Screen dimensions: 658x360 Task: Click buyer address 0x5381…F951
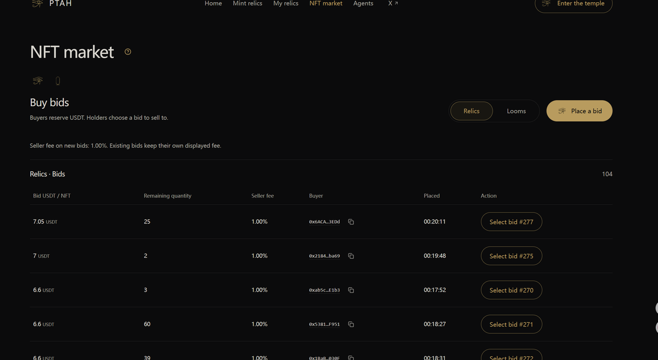point(324,324)
